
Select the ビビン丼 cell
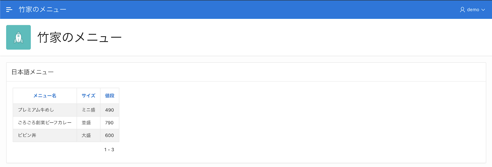coord(45,135)
